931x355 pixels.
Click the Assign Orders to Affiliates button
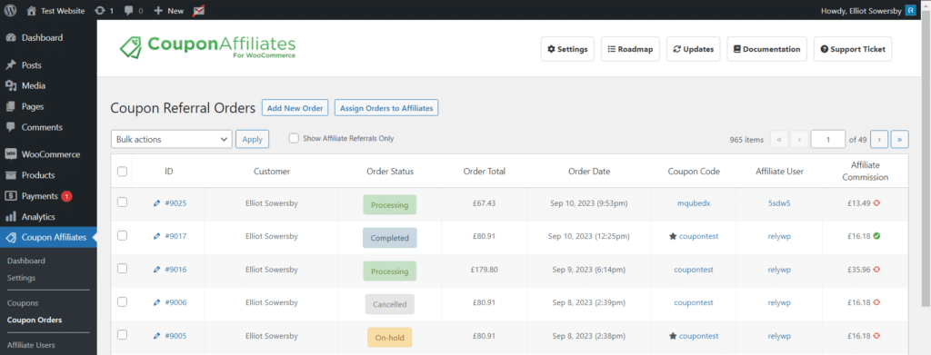point(386,108)
